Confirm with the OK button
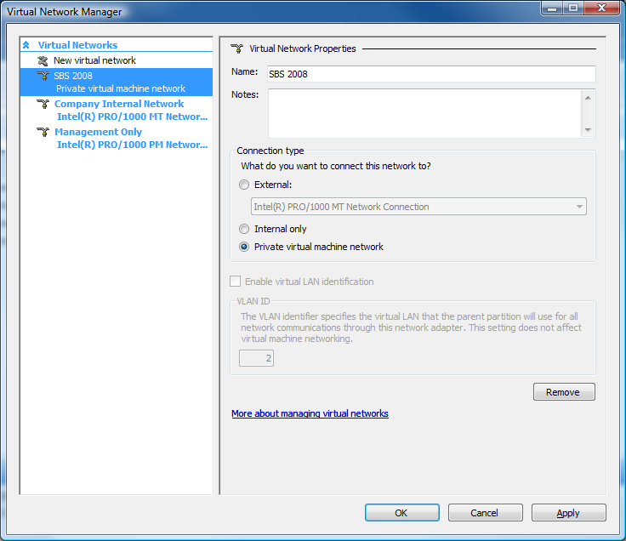The width and height of the screenshot is (626, 541). tap(402, 513)
